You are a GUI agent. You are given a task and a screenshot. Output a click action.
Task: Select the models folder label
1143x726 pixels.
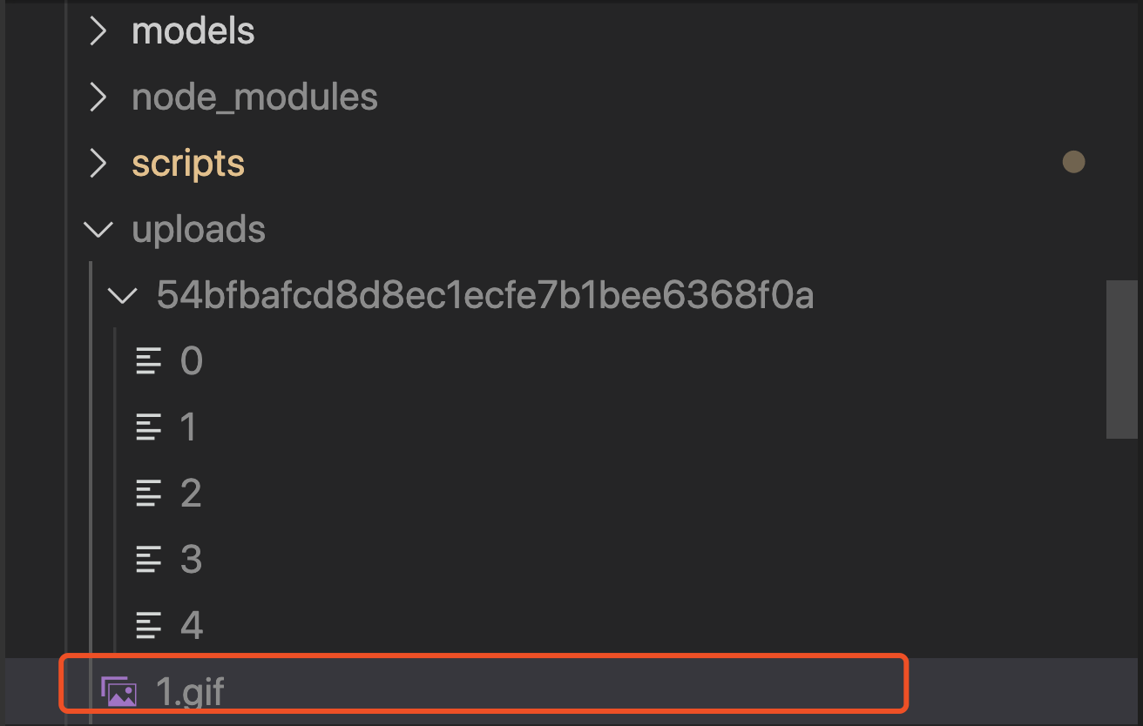[193, 31]
